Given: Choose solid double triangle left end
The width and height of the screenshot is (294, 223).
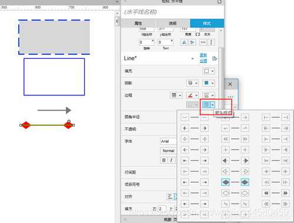Looking at the screenshot, I should pyautogui.click(x=266, y=193).
